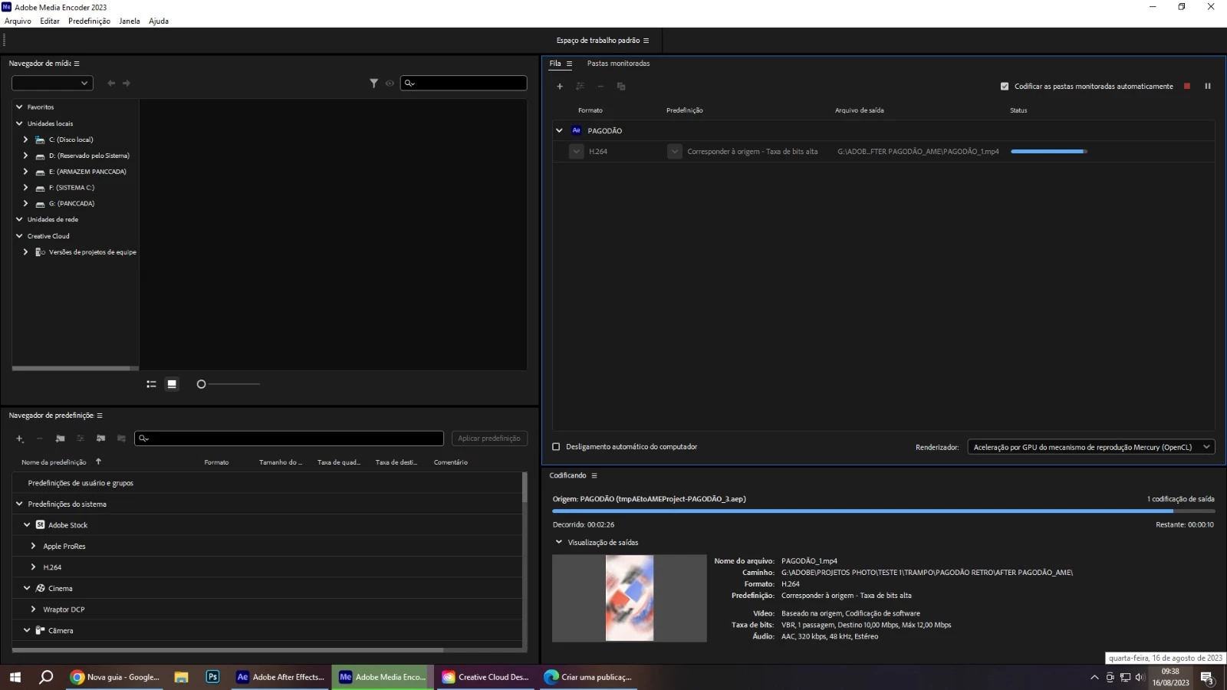
Task: Stop the encoding queue with the red square
Action: pos(1187,87)
